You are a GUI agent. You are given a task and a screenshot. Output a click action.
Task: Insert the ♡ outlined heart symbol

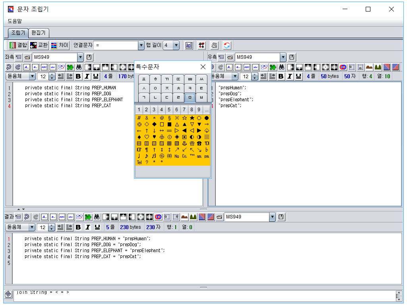(147, 137)
